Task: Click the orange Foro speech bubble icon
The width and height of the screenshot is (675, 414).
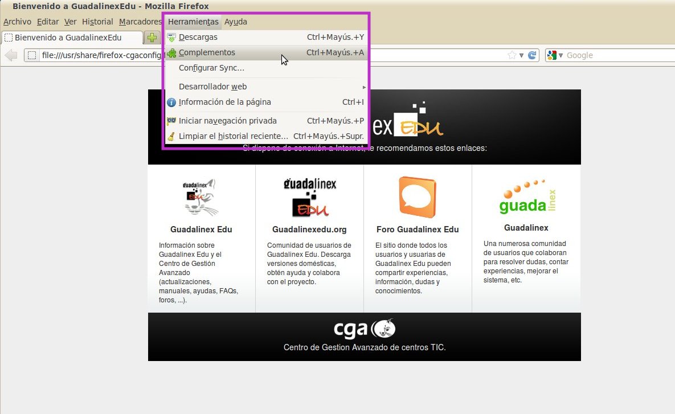Action: pyautogui.click(x=418, y=198)
